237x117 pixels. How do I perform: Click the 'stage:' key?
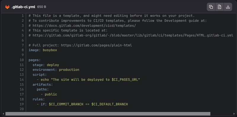[39, 65]
